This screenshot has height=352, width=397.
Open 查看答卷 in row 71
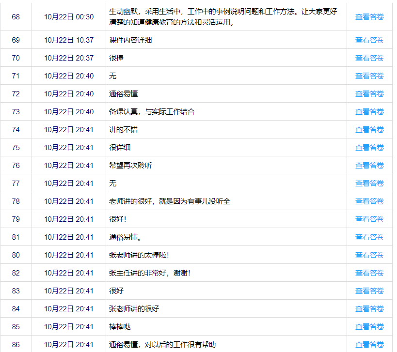pyautogui.click(x=369, y=76)
